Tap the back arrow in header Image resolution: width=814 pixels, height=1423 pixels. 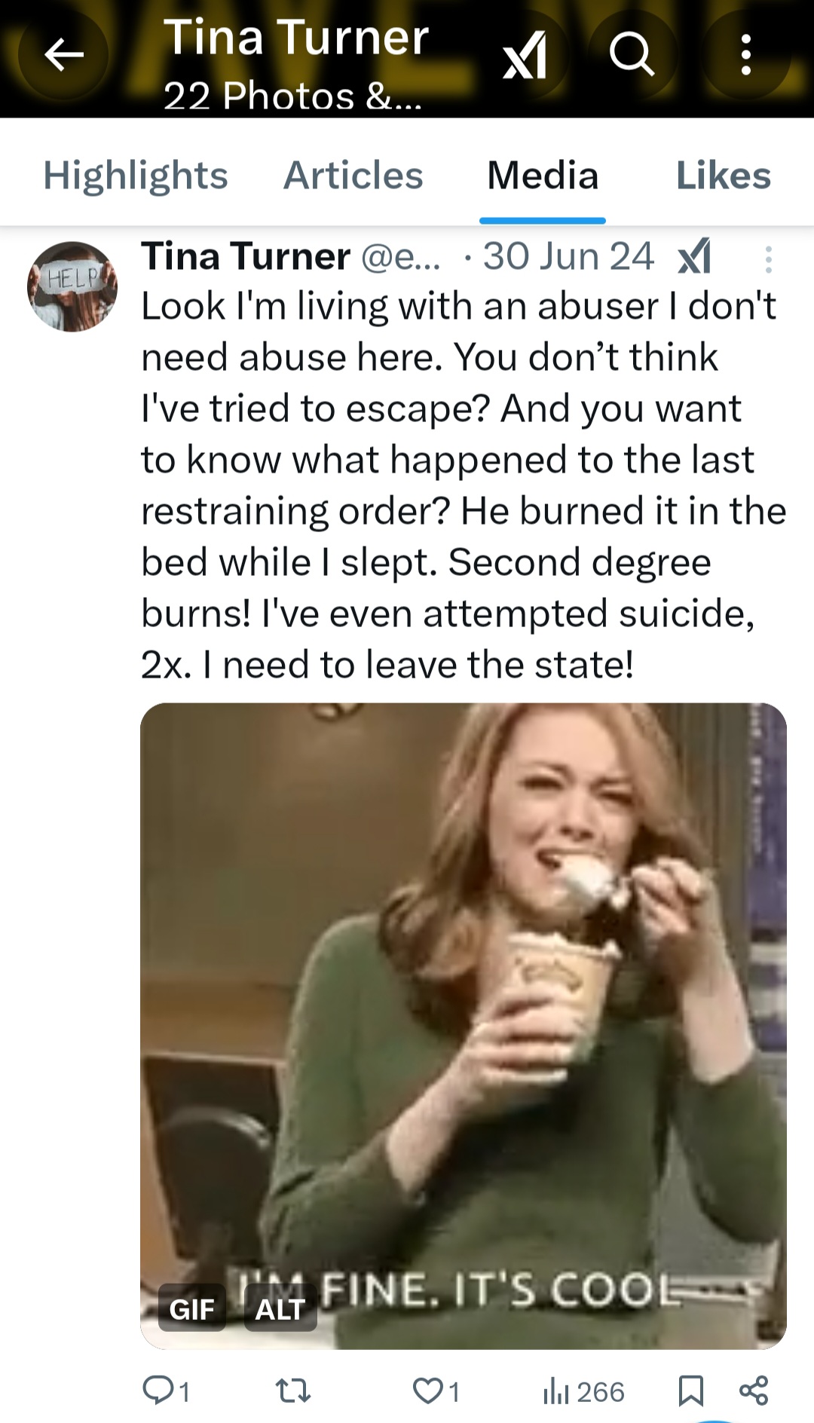coord(63,55)
